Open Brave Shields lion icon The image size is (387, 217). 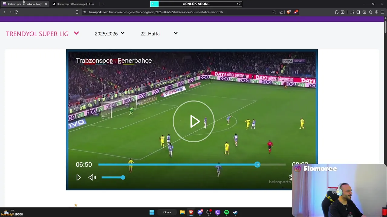288,12
